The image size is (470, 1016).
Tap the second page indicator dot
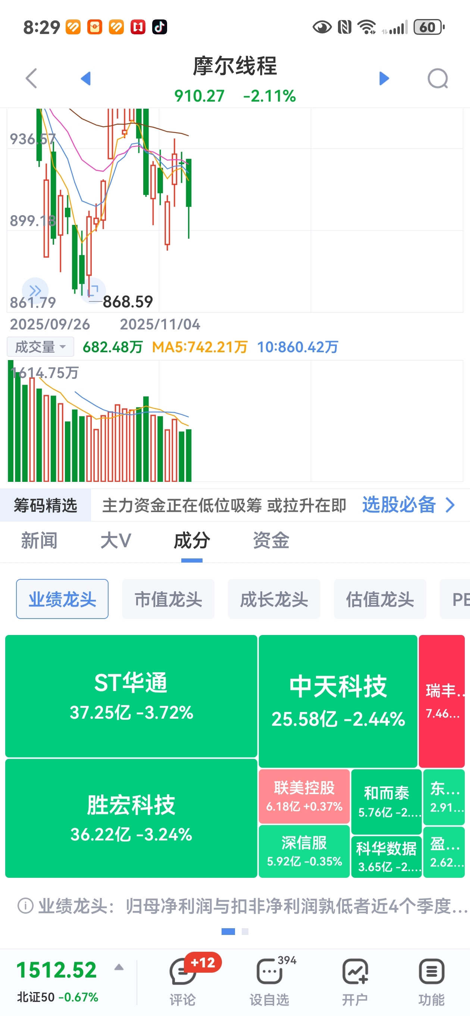coord(245,931)
